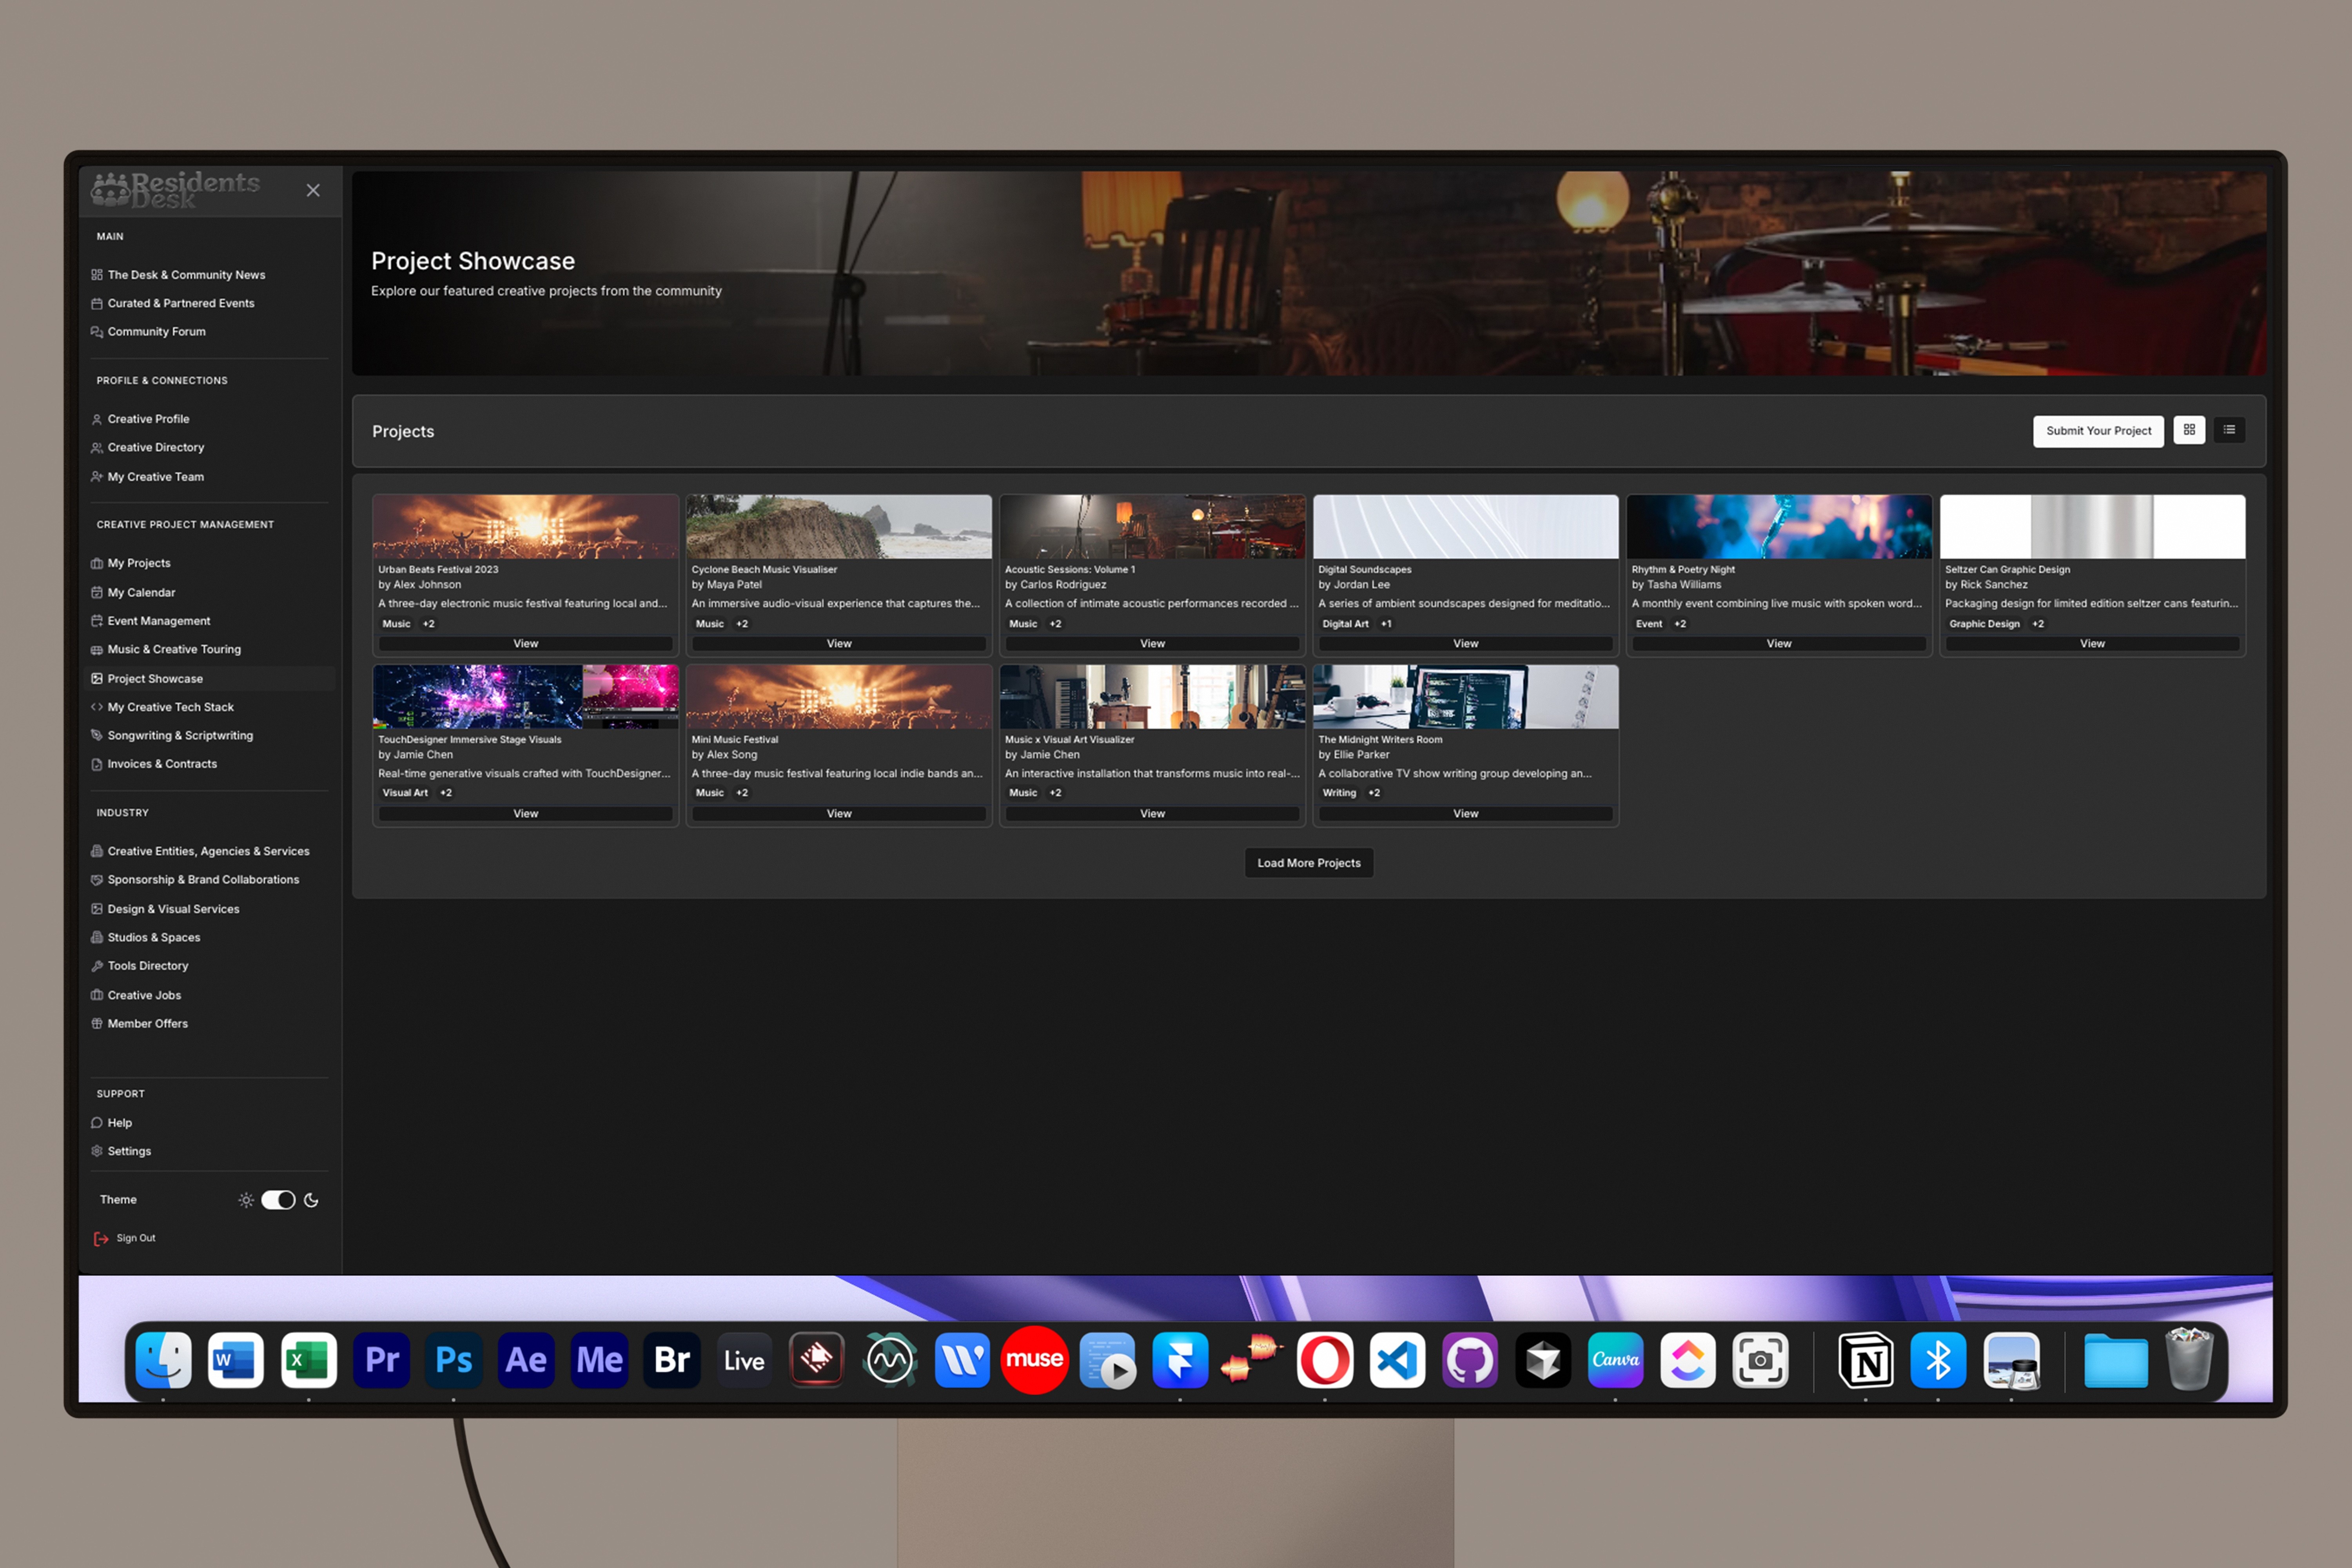The height and width of the screenshot is (1568, 2352).
Task: Click the Music tag on Mini Music Festival
Action: [710, 793]
